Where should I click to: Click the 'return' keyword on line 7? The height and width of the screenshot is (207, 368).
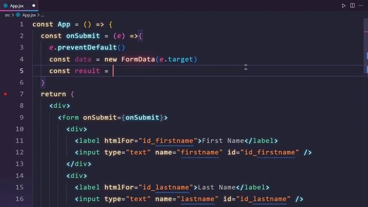point(53,94)
